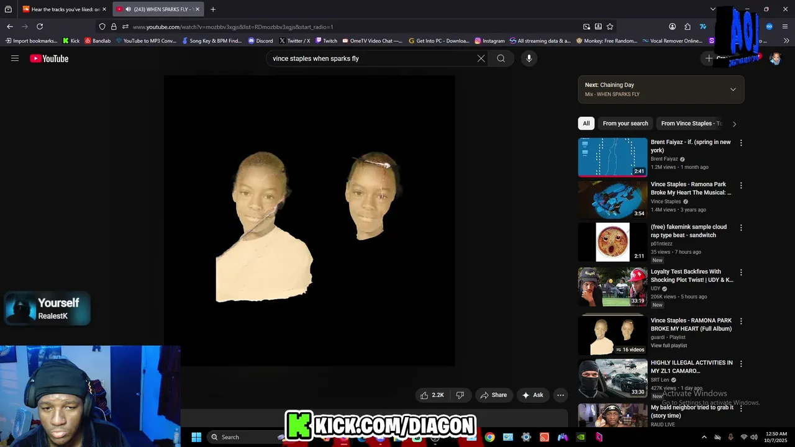Viewport: 795px width, 447px height.
Task: Open a new browser tab
Action: point(213,9)
